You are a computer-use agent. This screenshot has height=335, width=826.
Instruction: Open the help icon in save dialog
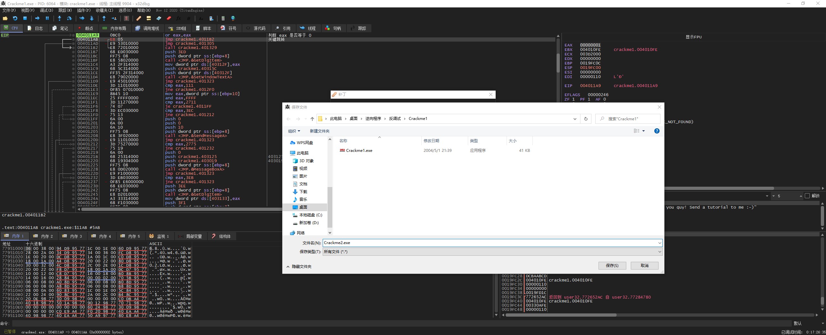657,131
